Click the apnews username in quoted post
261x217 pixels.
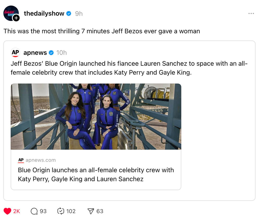[x=35, y=53]
